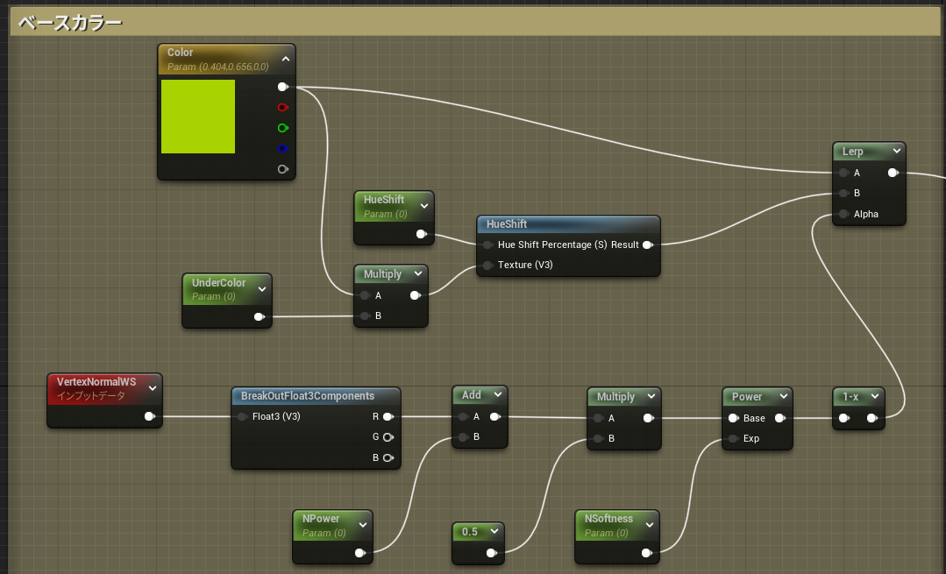Expand the Power node chevron
Screen dimensions: 946x574
pos(783,396)
